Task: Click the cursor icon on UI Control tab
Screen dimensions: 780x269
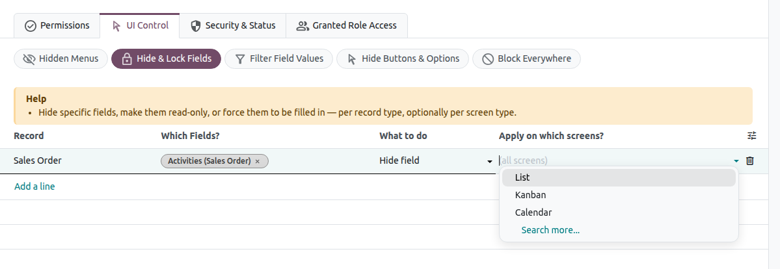Action: (x=116, y=26)
